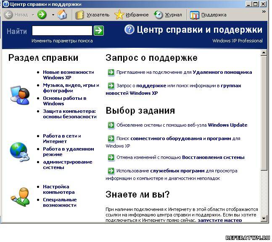Maximize the Центр справки и поддержки window
The width and height of the screenshot is (272, 242).
tap(256, 4)
